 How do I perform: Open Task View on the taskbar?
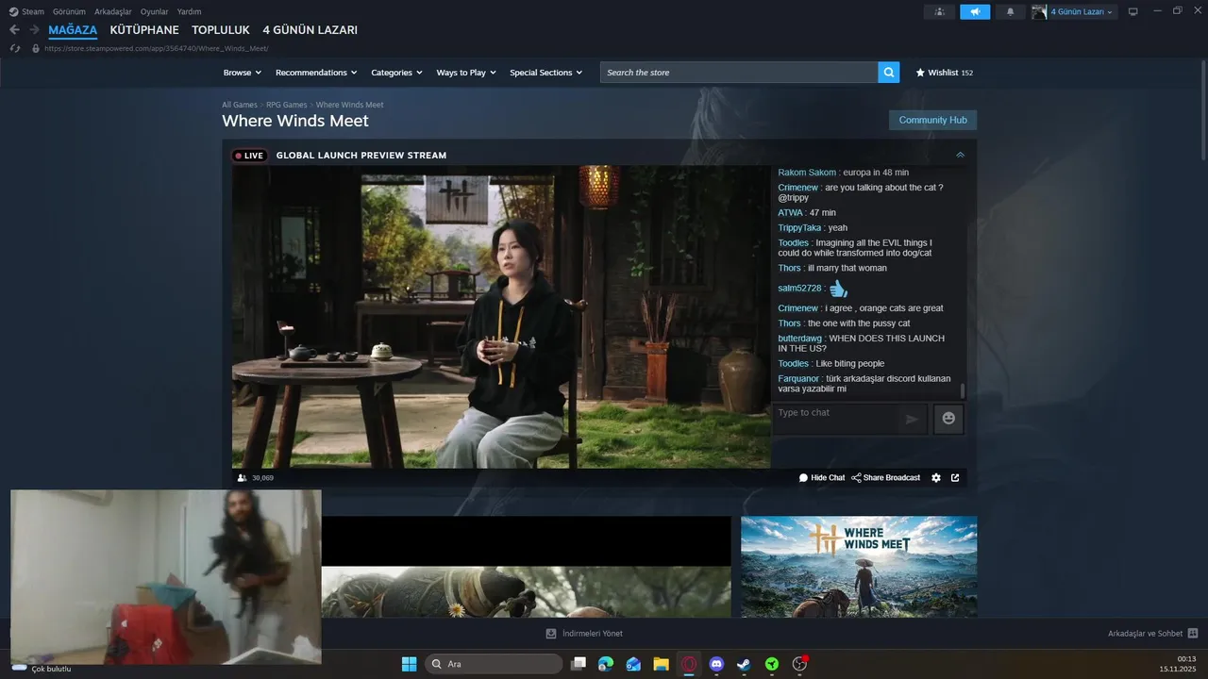click(x=579, y=664)
